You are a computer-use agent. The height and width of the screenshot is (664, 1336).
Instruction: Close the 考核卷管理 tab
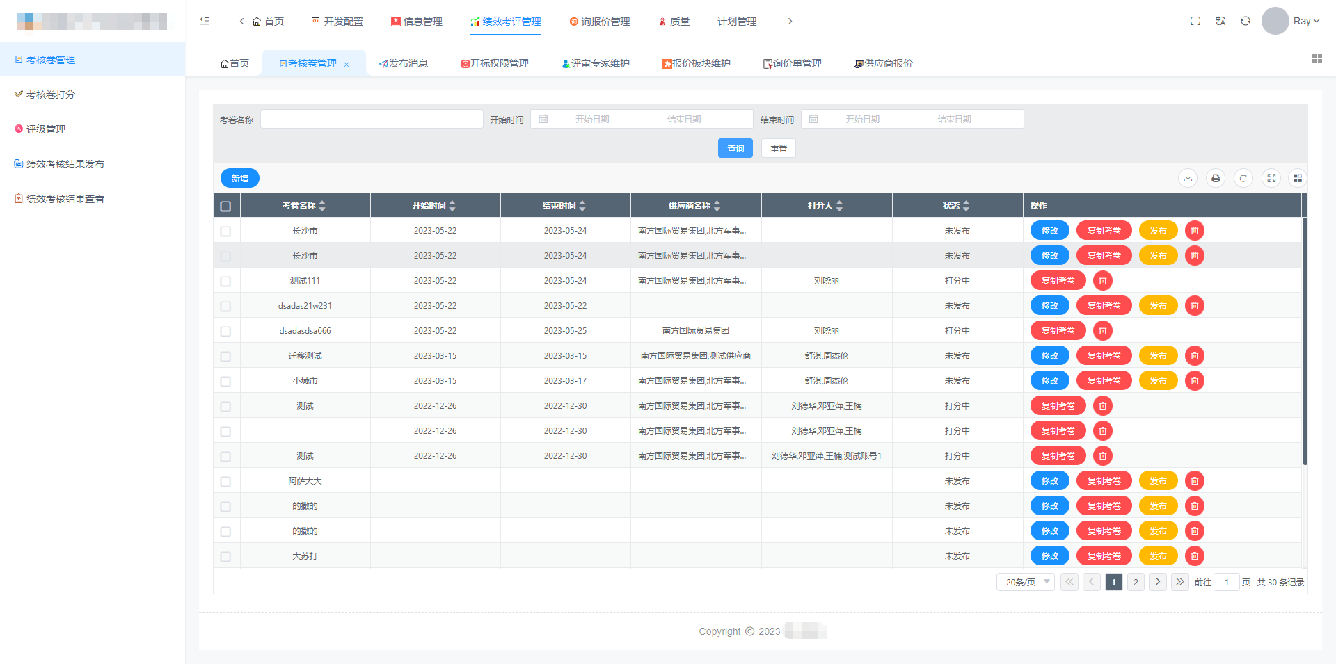(x=347, y=64)
